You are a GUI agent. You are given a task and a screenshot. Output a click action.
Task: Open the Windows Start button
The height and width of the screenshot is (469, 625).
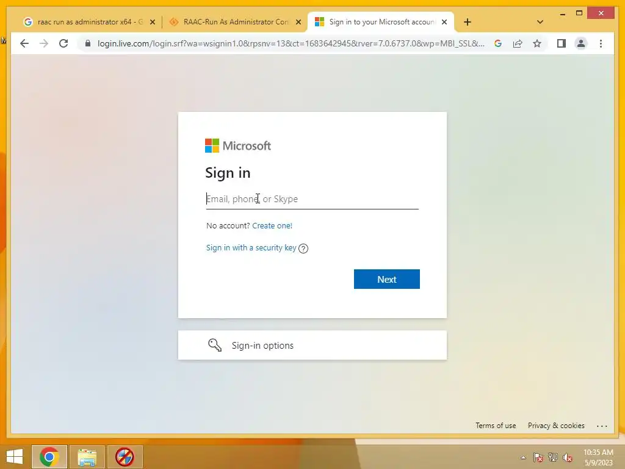pos(15,457)
